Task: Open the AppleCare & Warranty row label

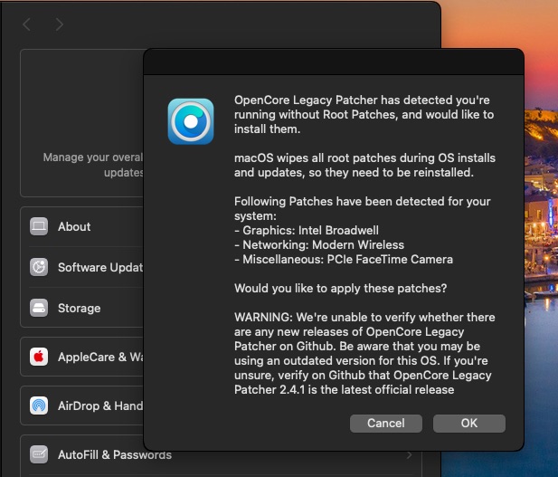Action: 99,357
